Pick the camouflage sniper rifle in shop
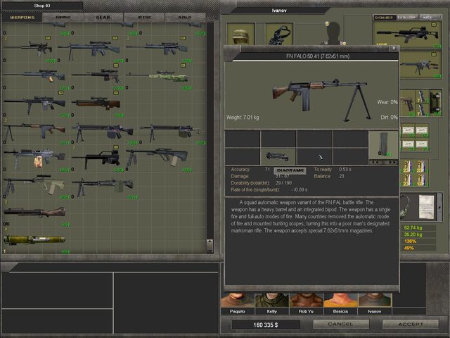This screenshot has width=450, height=338. pyautogui.click(x=158, y=77)
